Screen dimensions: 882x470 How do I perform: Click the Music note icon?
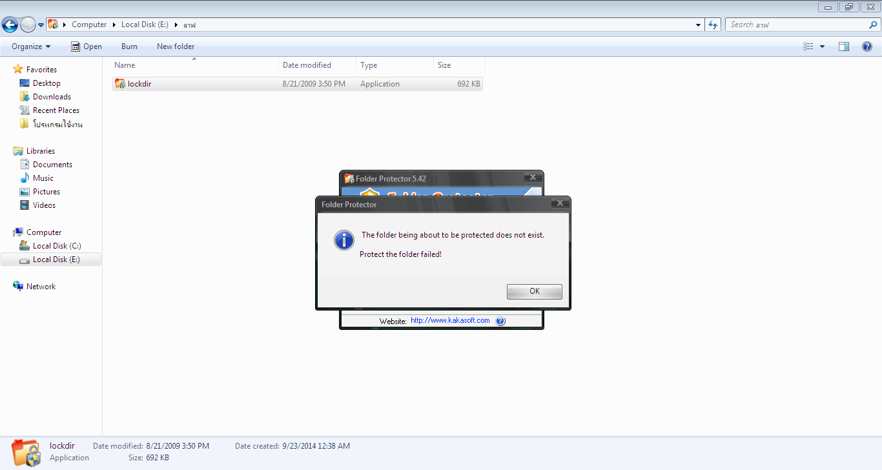point(25,178)
